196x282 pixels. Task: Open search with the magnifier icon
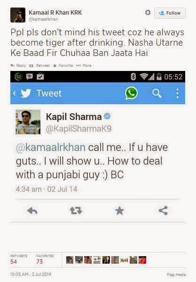[157, 94]
